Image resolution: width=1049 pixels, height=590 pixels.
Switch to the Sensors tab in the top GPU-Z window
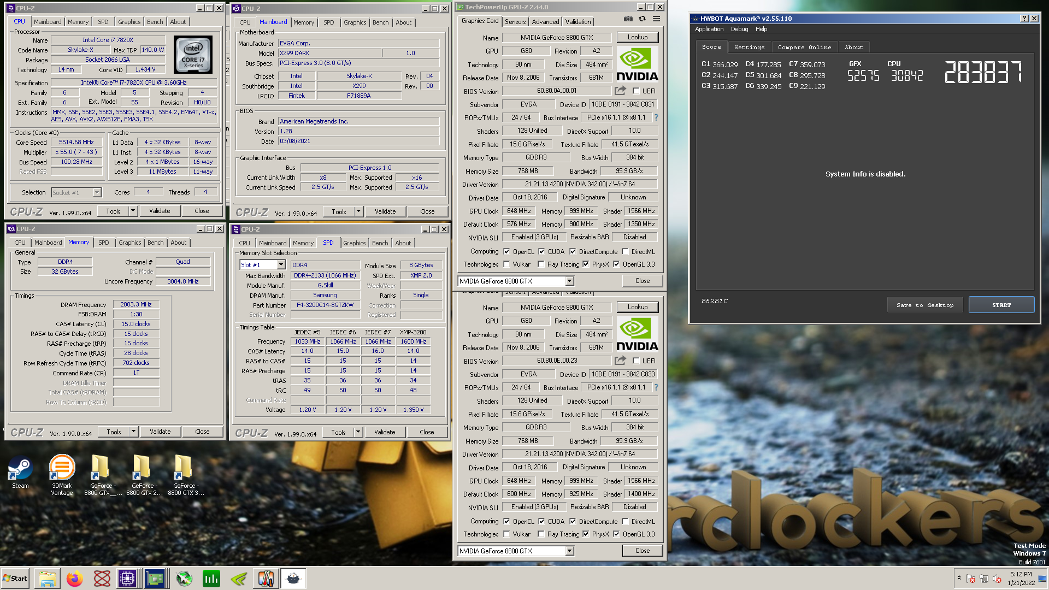point(515,22)
